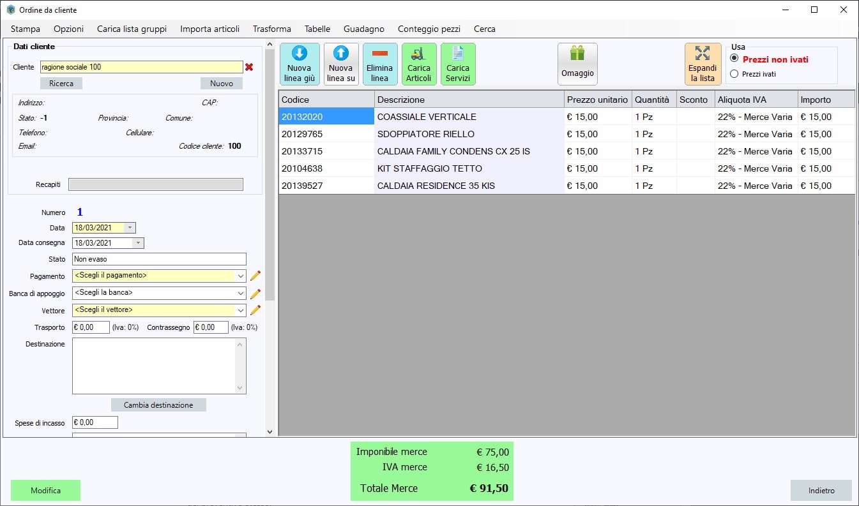Click the Nuovo customer button

tap(222, 84)
